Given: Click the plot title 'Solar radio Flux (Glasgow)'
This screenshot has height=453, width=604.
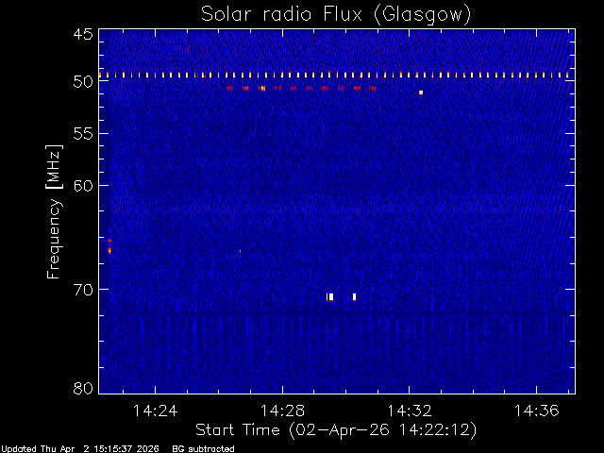Looking at the screenshot, I should 336,15.
